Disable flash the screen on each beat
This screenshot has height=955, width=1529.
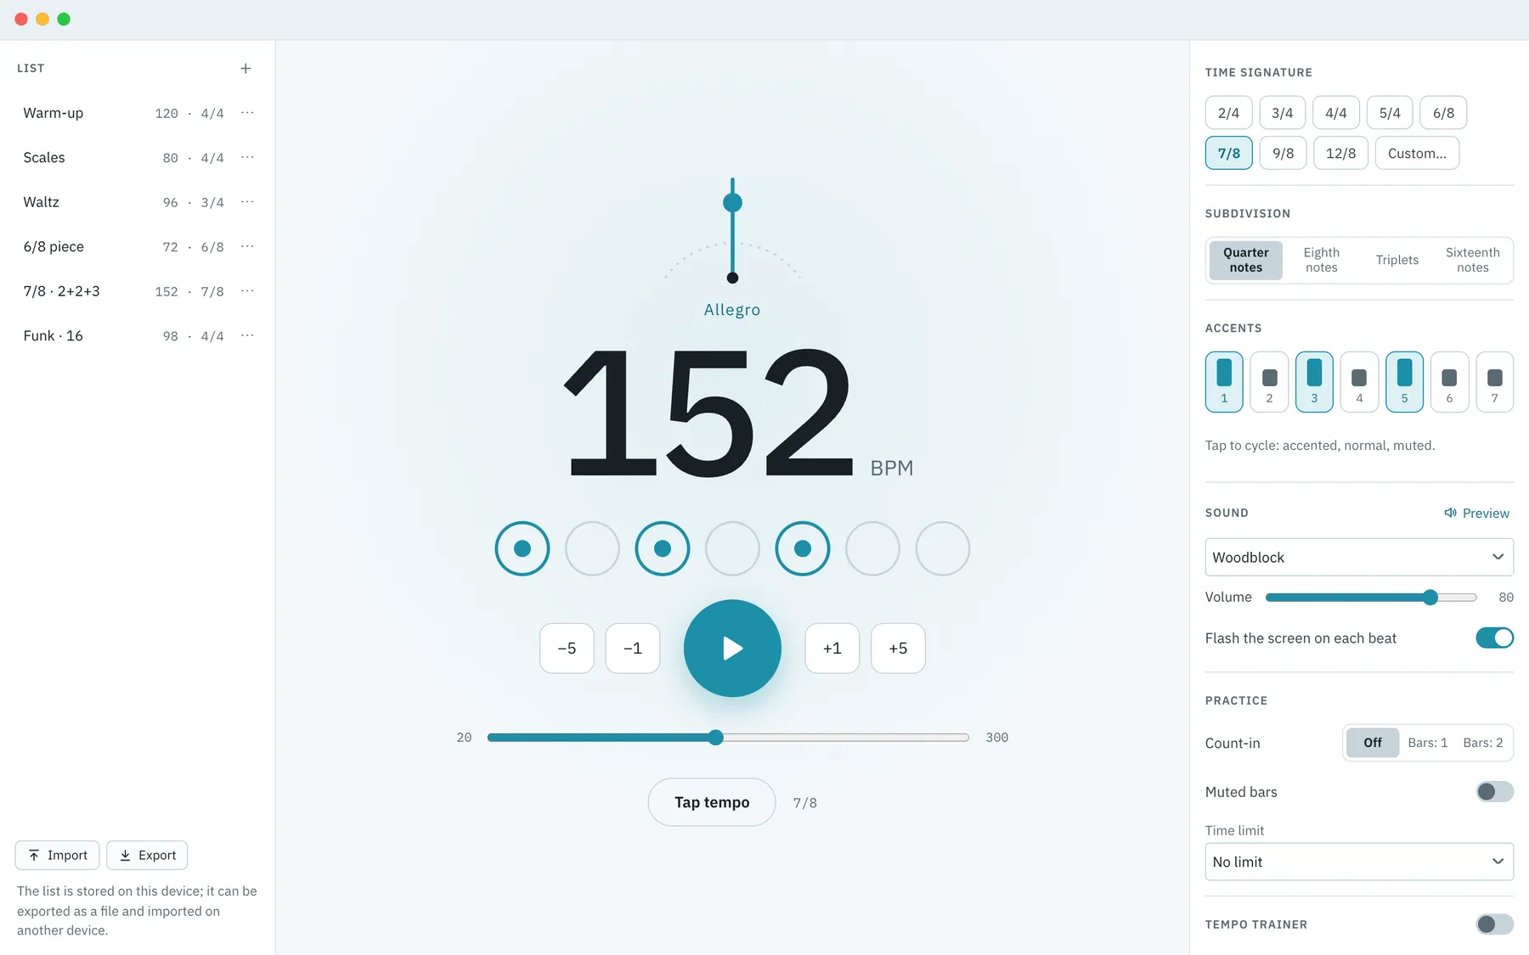[x=1495, y=638]
